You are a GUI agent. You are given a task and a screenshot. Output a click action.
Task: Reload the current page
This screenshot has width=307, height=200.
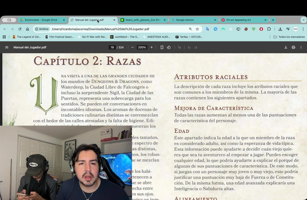coord(20,29)
